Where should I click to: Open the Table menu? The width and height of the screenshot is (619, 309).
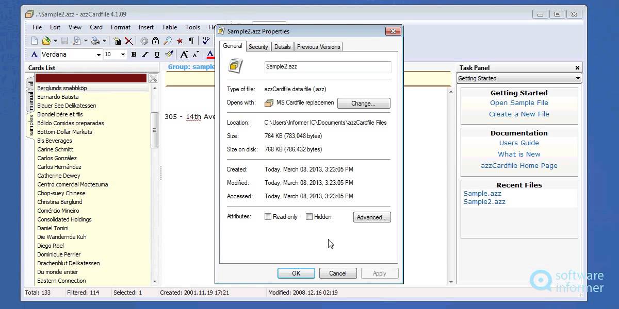170,27
